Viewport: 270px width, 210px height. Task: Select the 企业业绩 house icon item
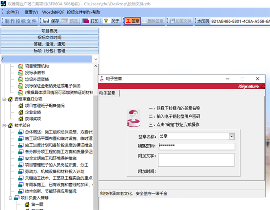pyautogui.click(x=20, y=112)
